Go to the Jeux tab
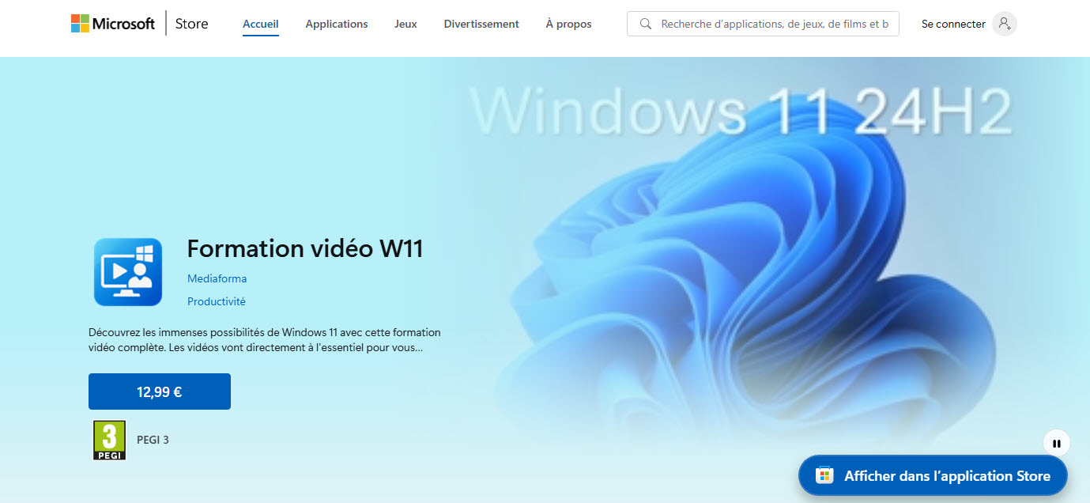The width and height of the screenshot is (1090, 503). 405,24
